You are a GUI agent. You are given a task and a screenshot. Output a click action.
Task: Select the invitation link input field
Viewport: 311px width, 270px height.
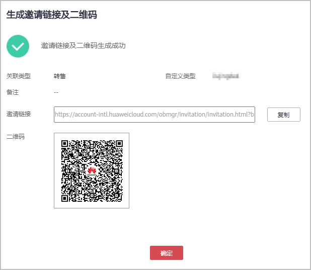(x=154, y=115)
